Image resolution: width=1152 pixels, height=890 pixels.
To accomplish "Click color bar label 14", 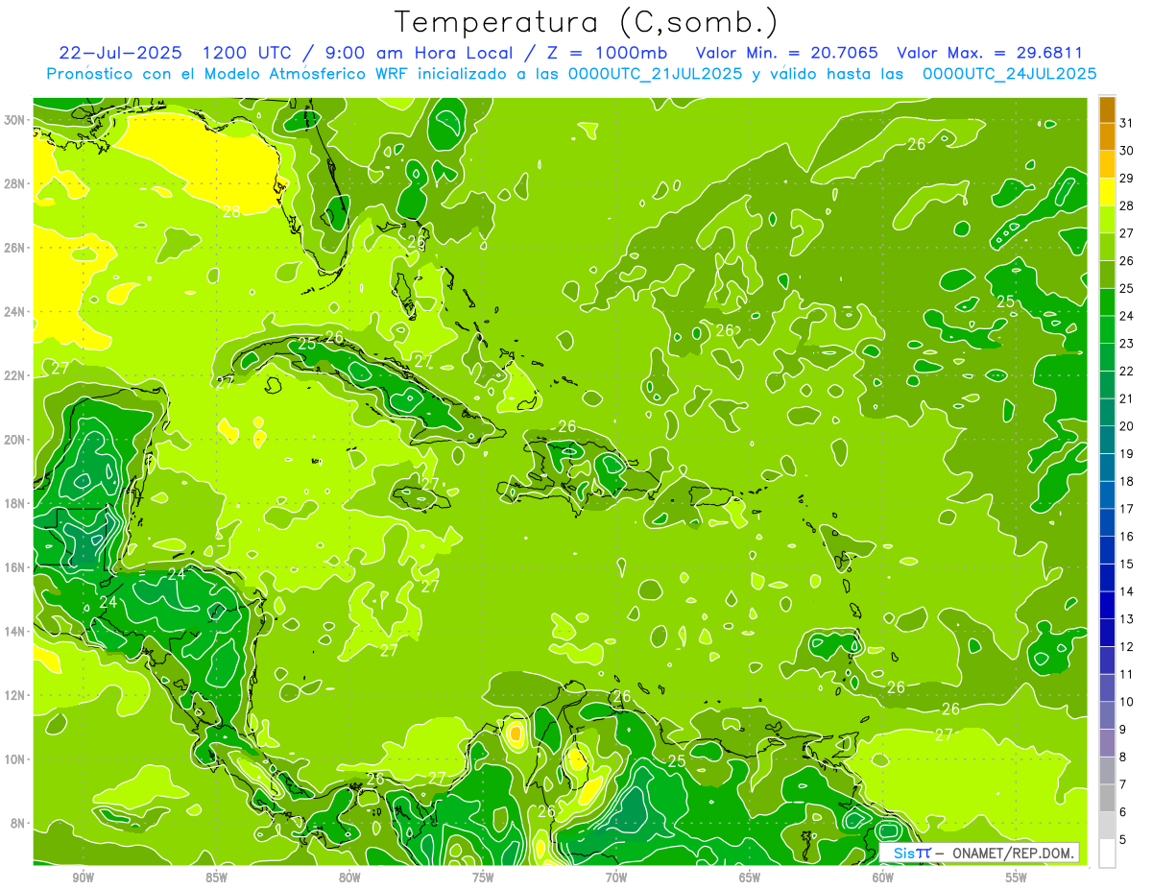I will 1127,592.
